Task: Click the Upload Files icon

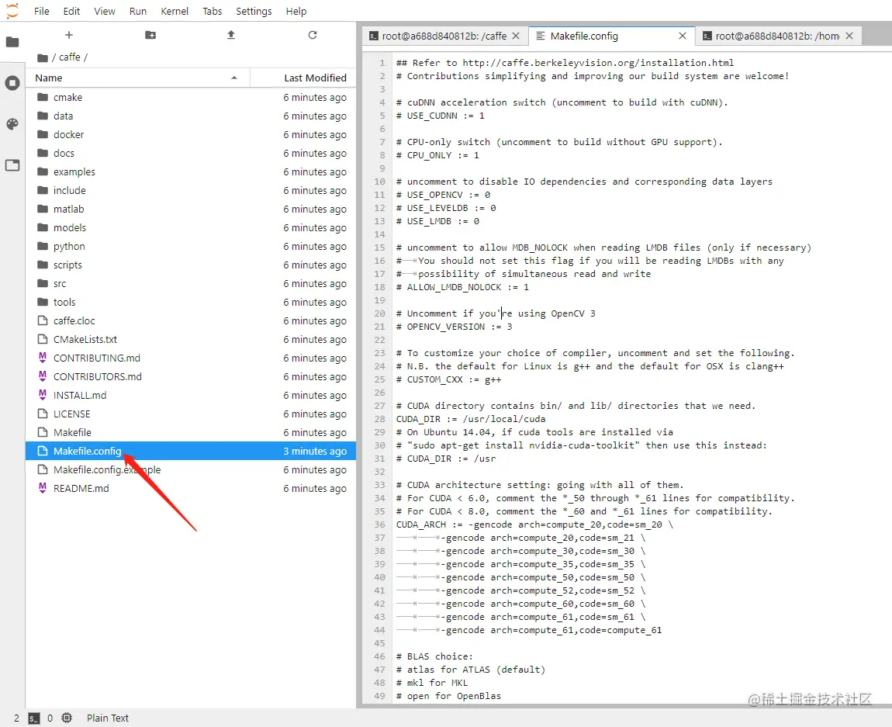Action: pyautogui.click(x=231, y=35)
